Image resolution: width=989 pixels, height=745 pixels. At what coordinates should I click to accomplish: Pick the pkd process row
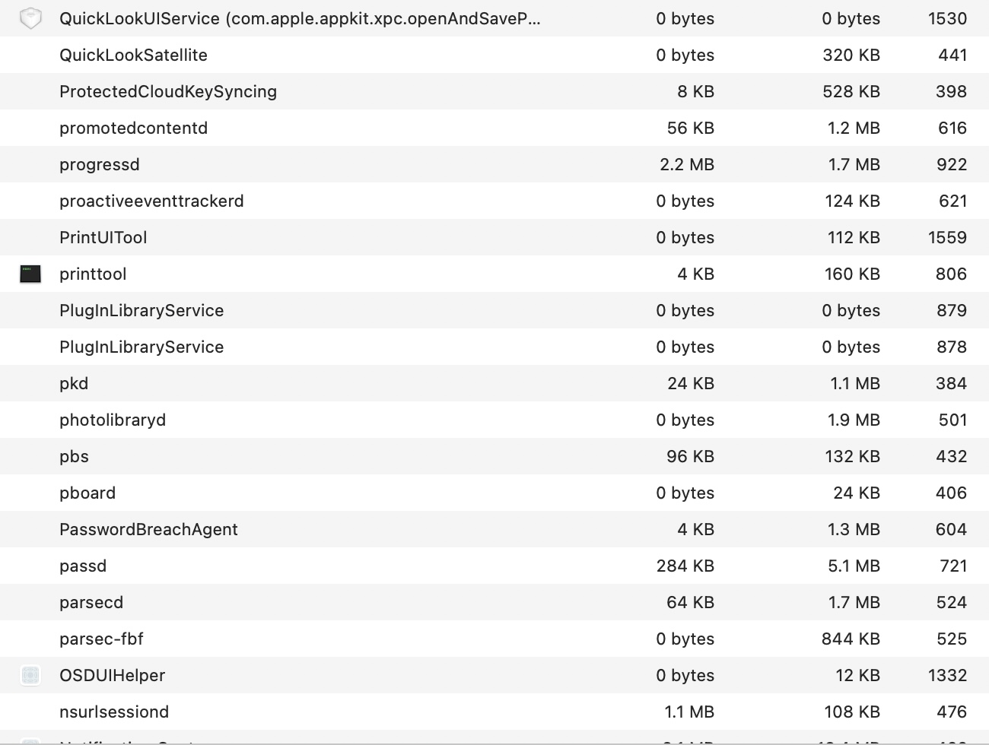click(x=74, y=383)
